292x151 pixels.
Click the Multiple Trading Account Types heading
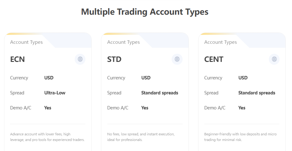point(145,12)
